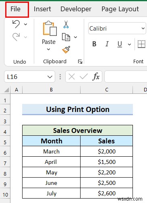This screenshot has height=203, width=147.
Task: Click into the formula bar input
Action: tap(126, 77)
